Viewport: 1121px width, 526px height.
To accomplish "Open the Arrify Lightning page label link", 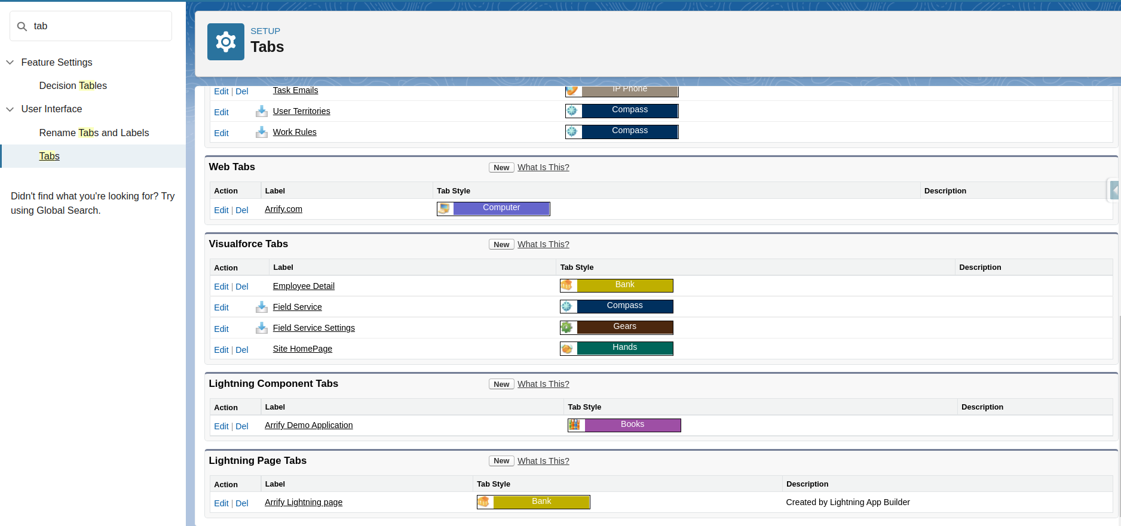I will tap(304, 502).
